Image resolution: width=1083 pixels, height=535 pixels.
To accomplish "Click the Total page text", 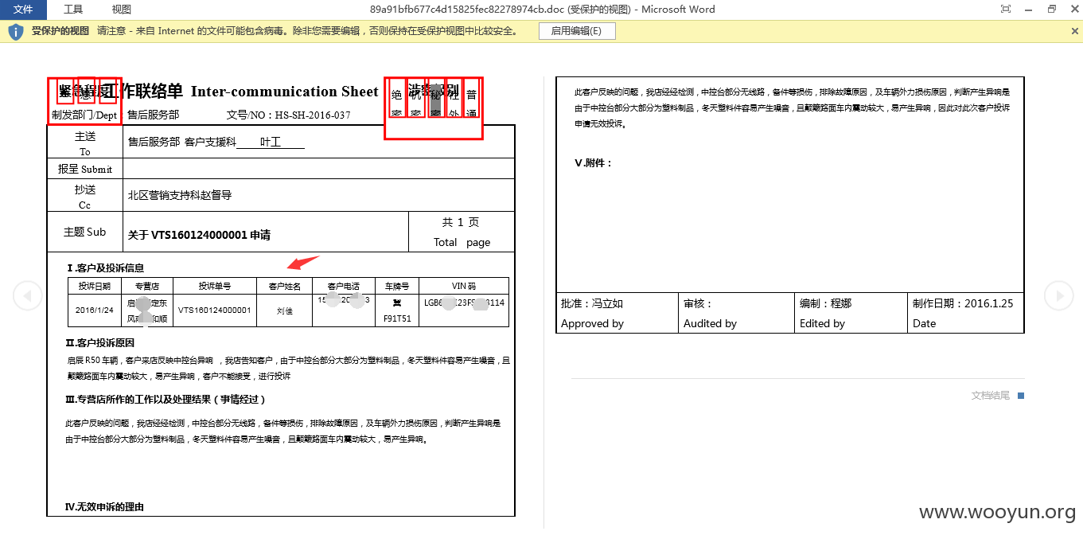I will click(x=462, y=242).
